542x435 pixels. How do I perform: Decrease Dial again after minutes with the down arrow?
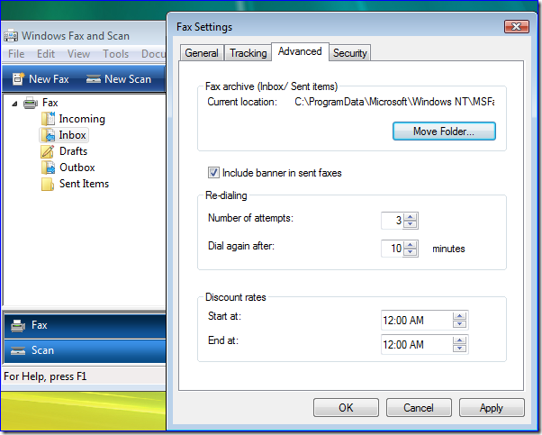click(x=411, y=252)
